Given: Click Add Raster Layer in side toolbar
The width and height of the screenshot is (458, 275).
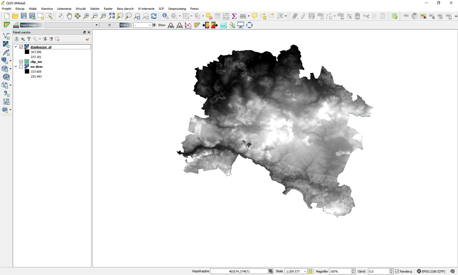Looking at the screenshot, I should (6, 44).
